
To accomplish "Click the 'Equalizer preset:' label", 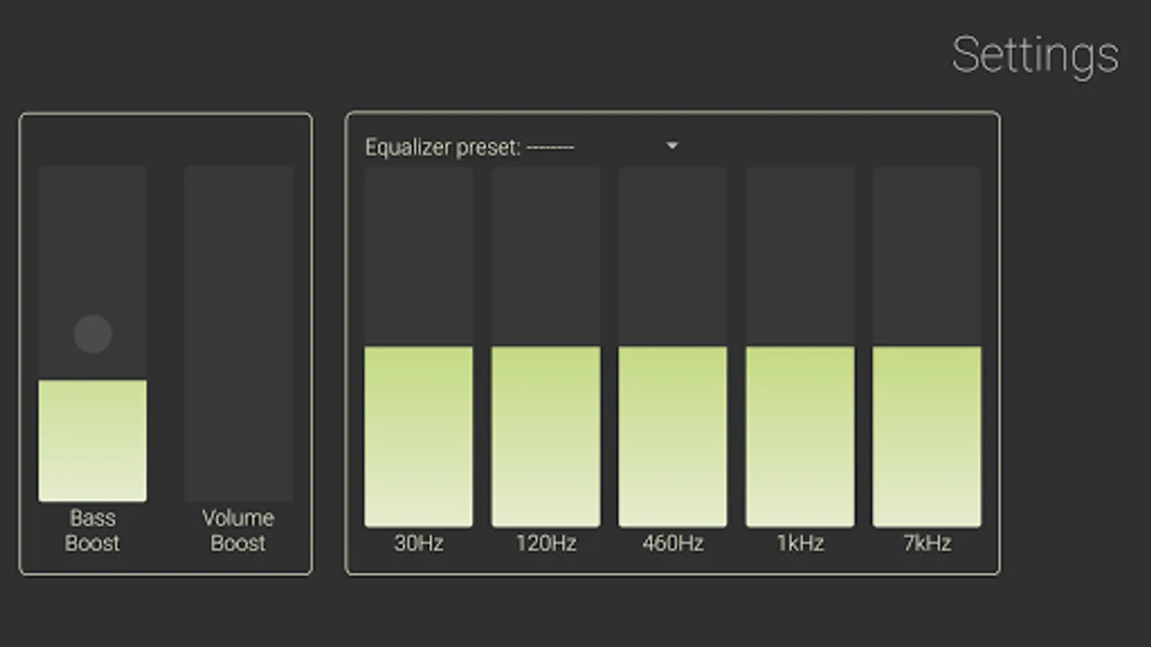I will point(442,147).
